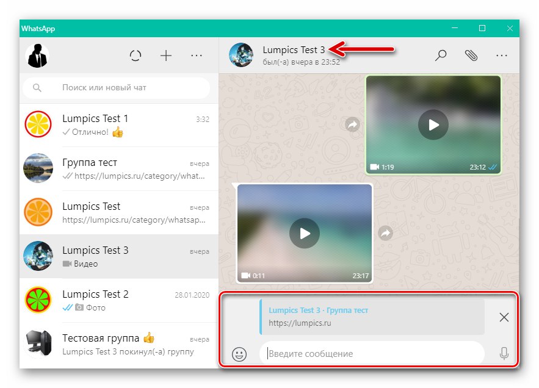Screen dimensions: 539x388
Task: Open contact info via Lumpics Test 3 header name
Action: click(294, 50)
